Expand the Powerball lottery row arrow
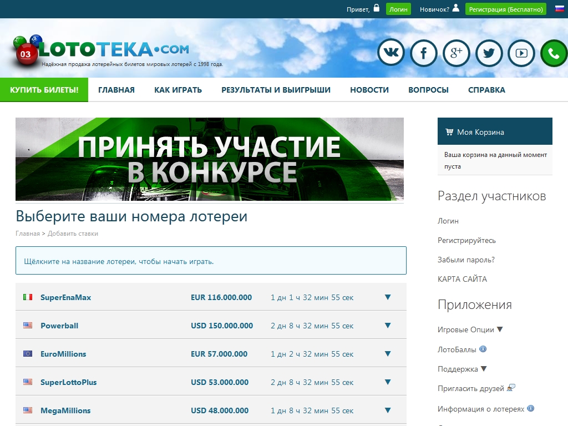 (x=388, y=326)
